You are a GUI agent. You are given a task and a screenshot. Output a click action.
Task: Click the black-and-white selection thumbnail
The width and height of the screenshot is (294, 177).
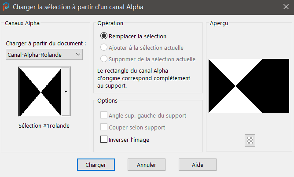click(40, 92)
